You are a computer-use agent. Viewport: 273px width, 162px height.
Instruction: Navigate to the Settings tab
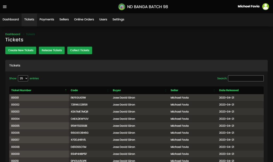point(118,19)
